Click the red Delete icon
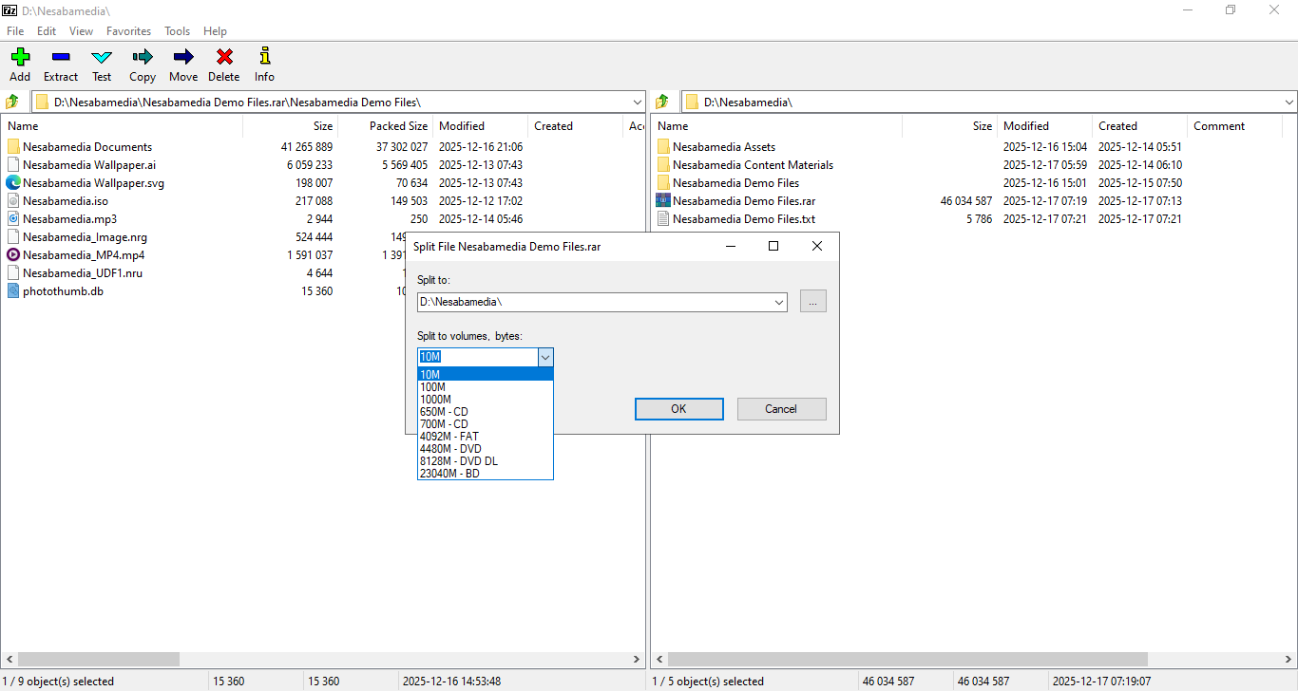The height and width of the screenshot is (691, 1298). 224,58
